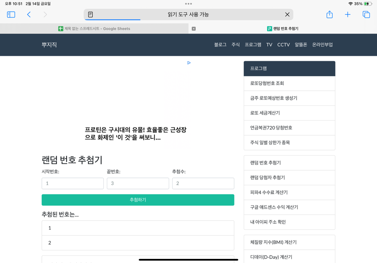Show the tab overview

(x=366, y=14)
